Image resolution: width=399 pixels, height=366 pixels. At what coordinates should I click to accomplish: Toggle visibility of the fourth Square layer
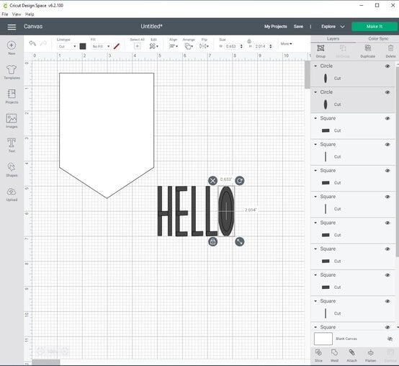[387, 197]
